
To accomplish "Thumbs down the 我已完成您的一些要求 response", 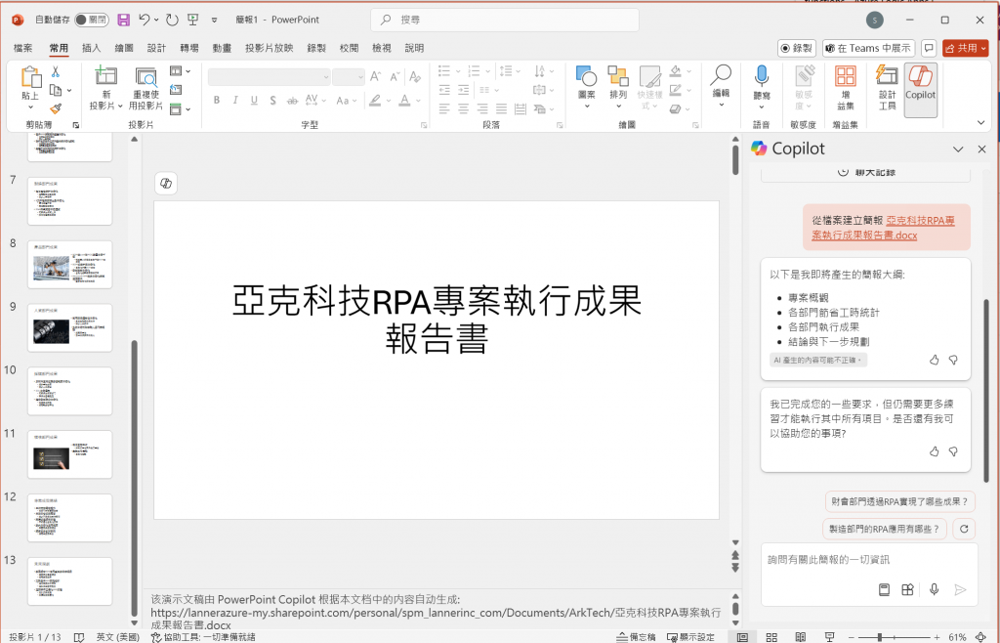I will point(953,451).
